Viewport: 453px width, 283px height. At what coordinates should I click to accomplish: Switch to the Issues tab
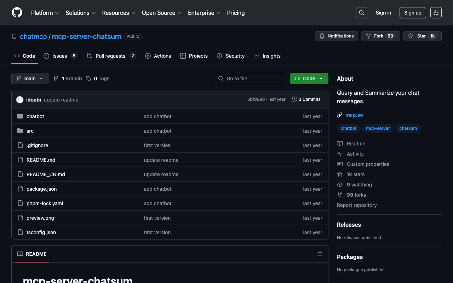[59, 56]
